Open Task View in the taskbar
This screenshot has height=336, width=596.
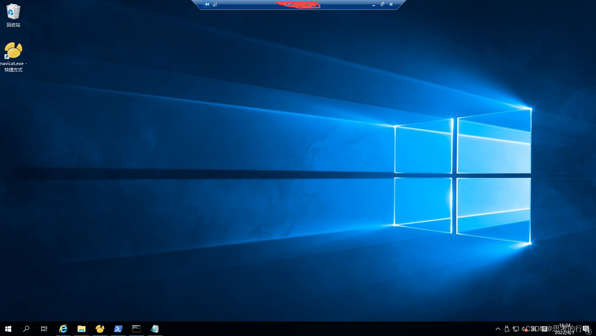[44, 329]
